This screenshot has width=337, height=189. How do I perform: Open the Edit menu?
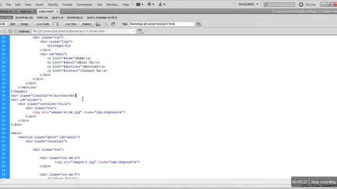18,5
